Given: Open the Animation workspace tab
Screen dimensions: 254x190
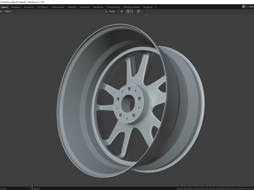Looking at the screenshot, I should coord(85,7).
